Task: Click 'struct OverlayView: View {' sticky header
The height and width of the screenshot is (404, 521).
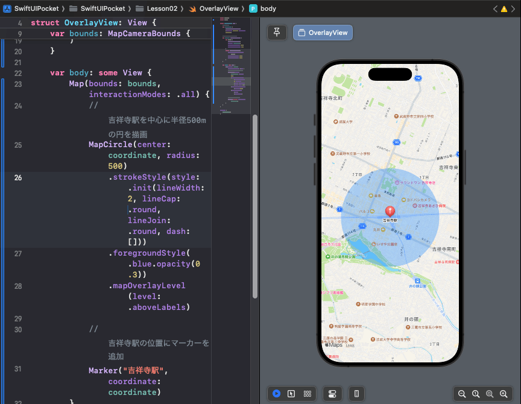Action: tap(93, 22)
